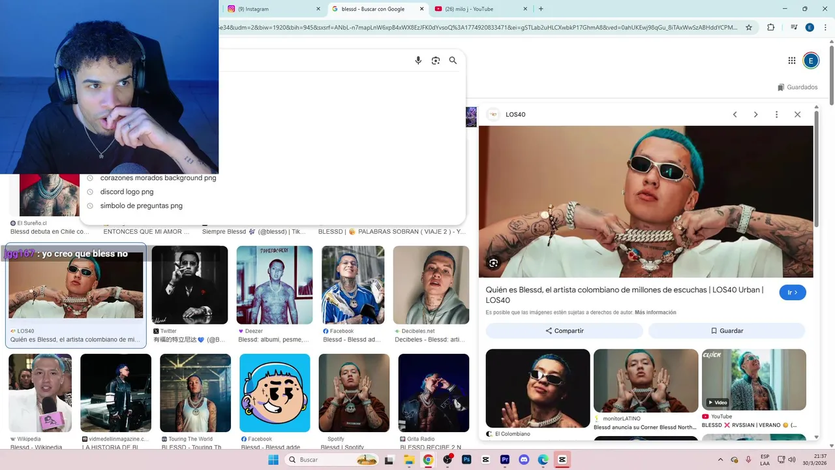
Task: Open the Touring The World thumbnail
Action: coord(195,393)
